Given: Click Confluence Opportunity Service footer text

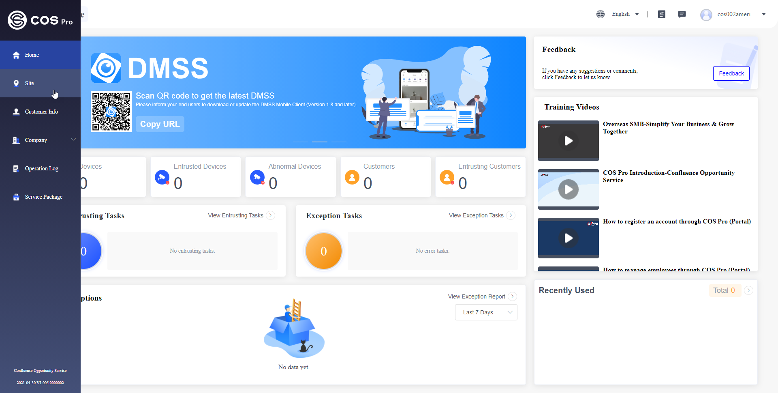Looking at the screenshot, I should (x=40, y=371).
